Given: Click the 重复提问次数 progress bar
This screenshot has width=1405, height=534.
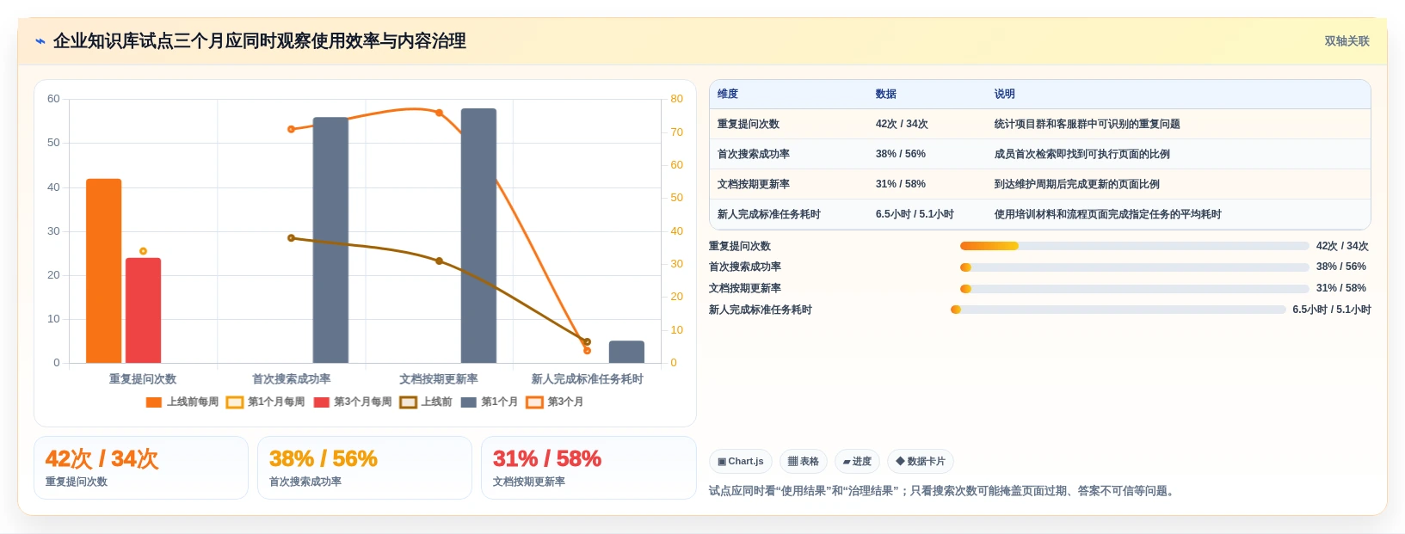Looking at the screenshot, I should (1134, 246).
